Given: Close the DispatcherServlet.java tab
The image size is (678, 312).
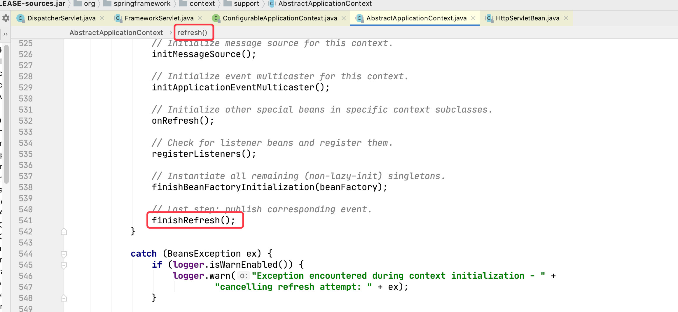Looking at the screenshot, I should tap(102, 18).
